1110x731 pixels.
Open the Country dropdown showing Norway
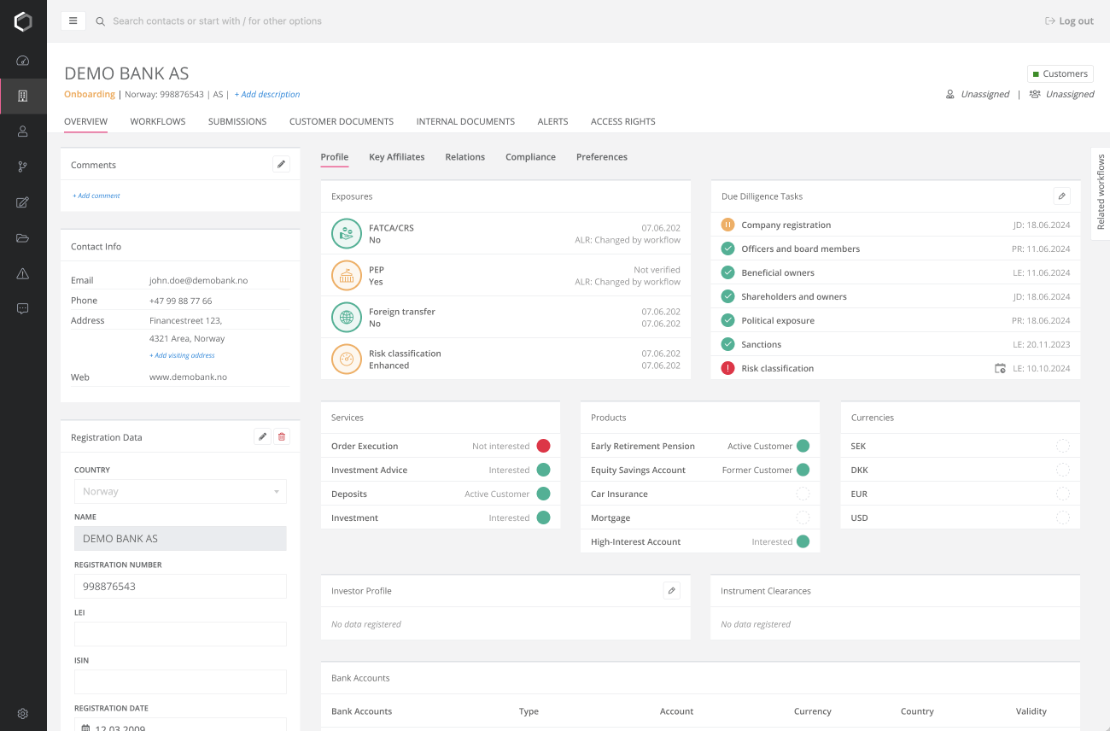coord(180,491)
